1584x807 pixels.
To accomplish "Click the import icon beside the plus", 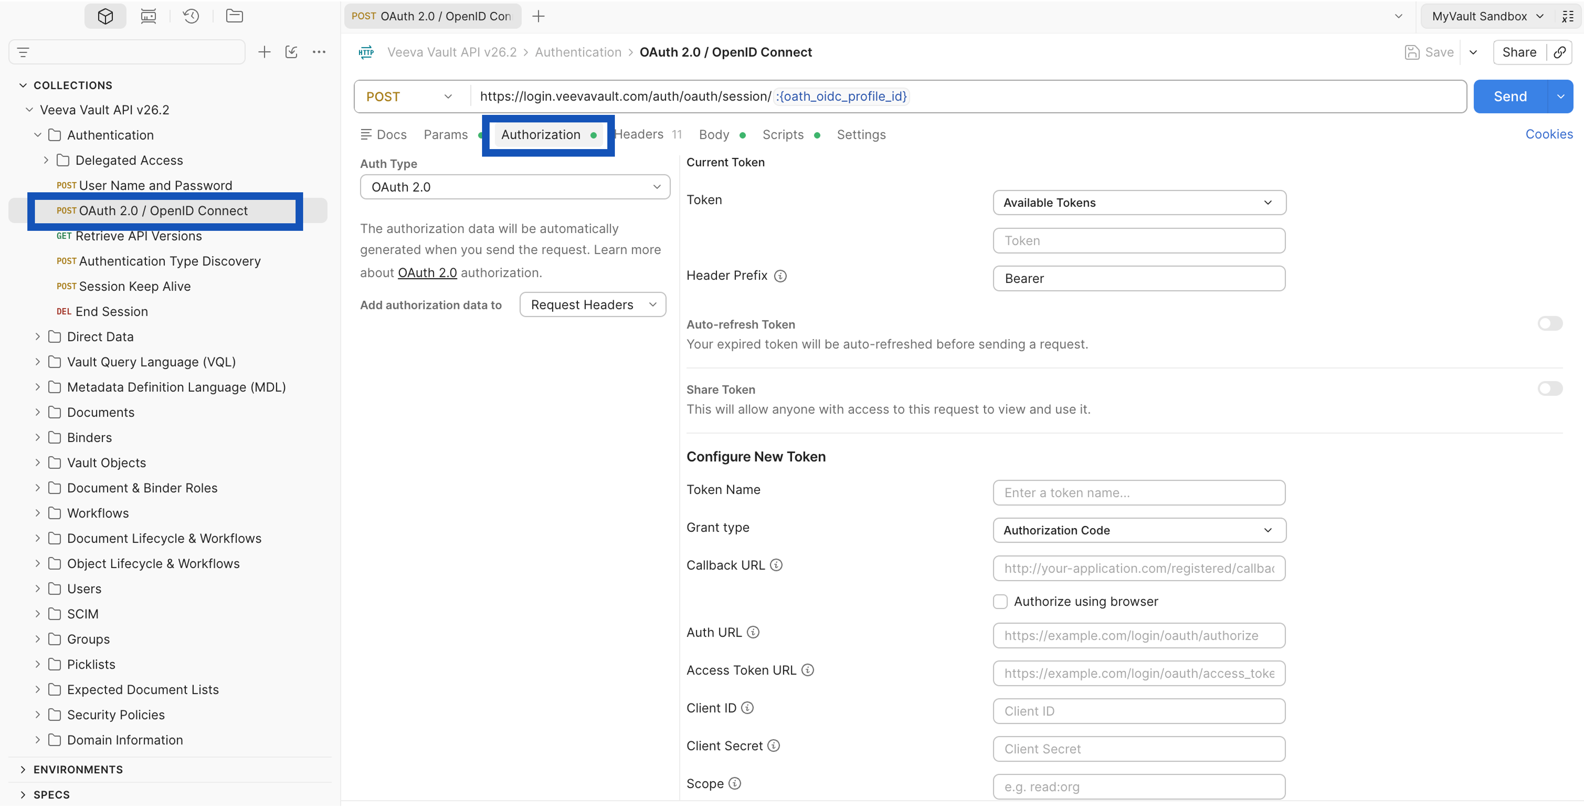I will click(292, 52).
